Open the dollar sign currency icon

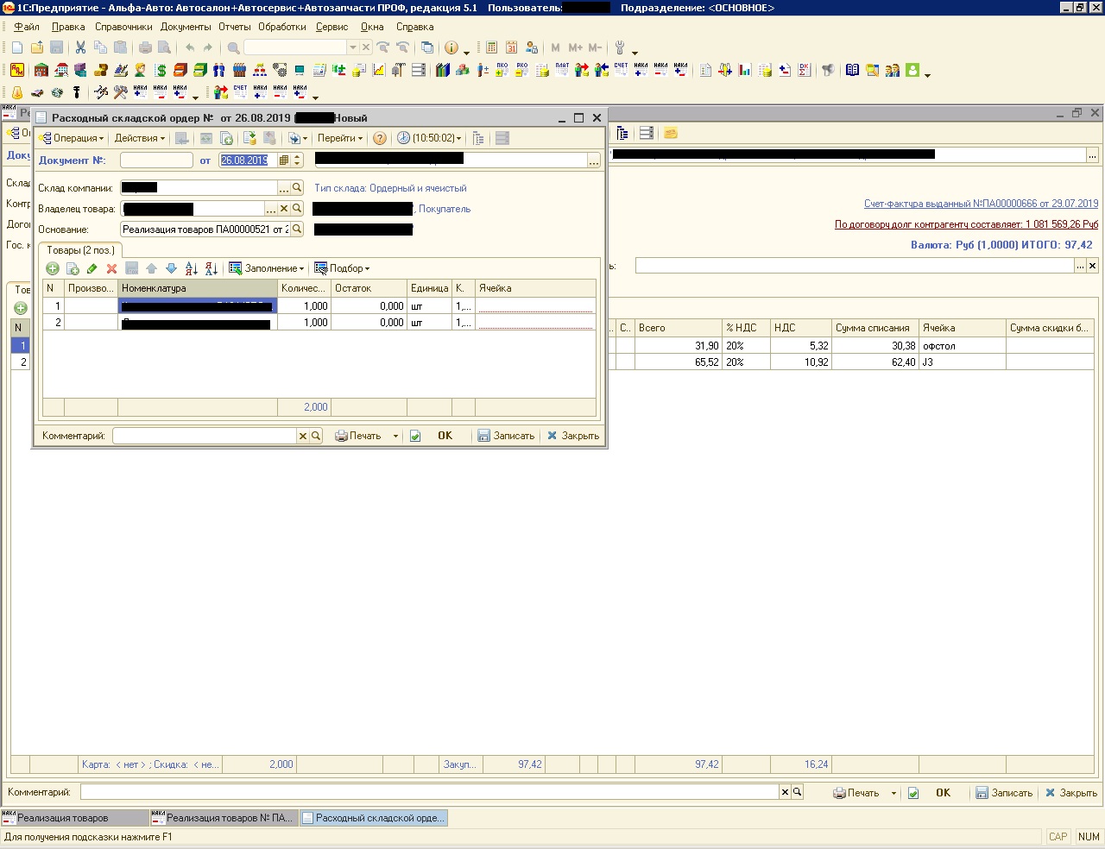(161, 70)
